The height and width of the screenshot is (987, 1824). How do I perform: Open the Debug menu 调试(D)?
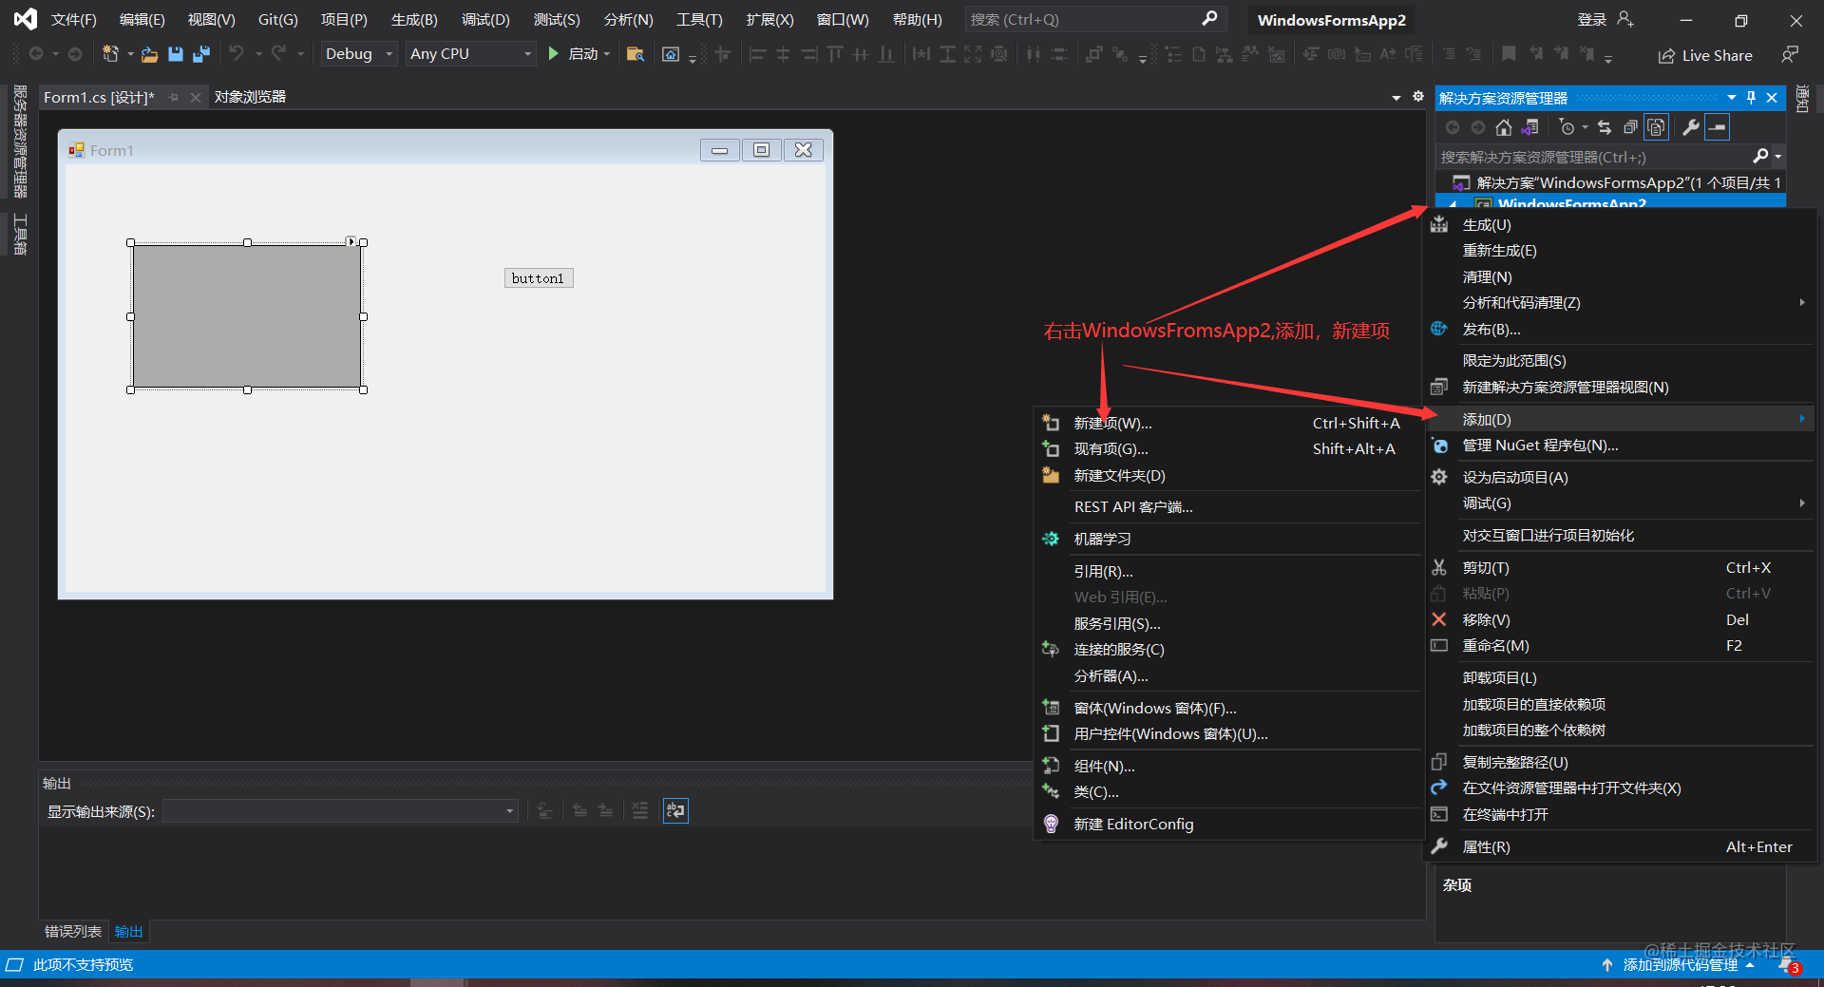point(485,19)
